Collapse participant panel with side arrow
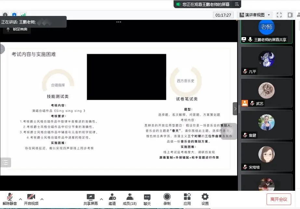Viewport: 300px width, 209px height. pyautogui.click(x=235, y=109)
